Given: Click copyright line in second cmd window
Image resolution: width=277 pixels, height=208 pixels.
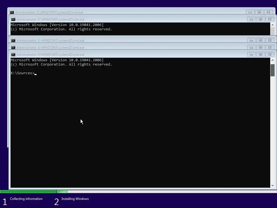Looking at the screenshot, I should (61, 29).
